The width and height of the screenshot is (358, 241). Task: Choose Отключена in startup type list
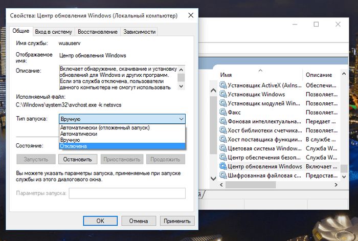pos(74,146)
